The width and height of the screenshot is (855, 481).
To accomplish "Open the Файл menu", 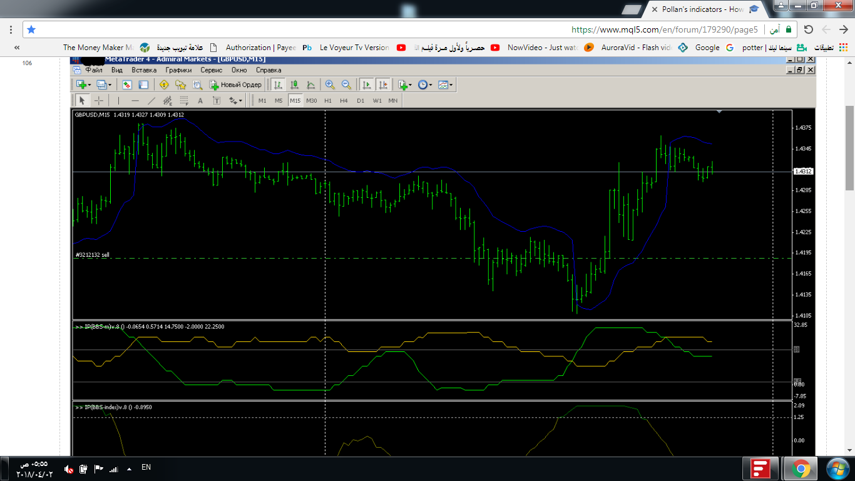I will pyautogui.click(x=94, y=70).
